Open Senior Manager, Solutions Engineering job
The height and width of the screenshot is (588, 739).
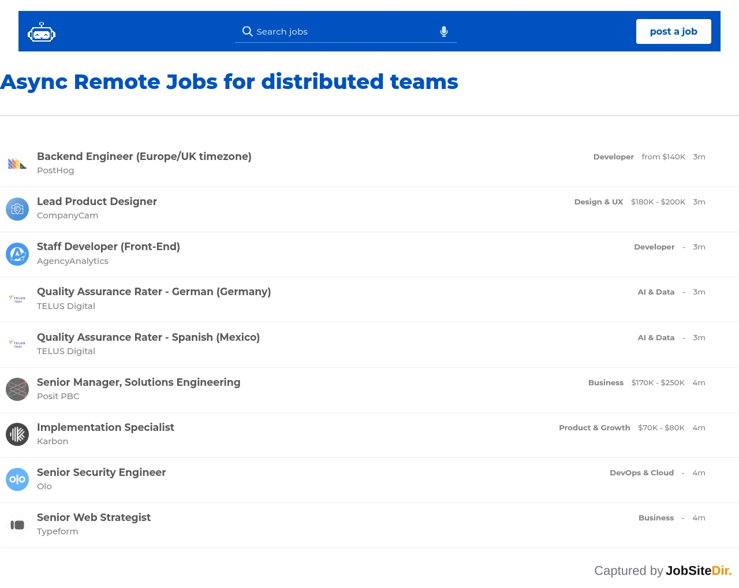point(139,382)
